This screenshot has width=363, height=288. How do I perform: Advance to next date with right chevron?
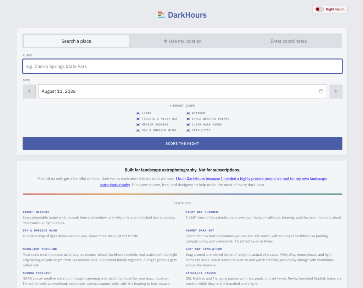point(336,91)
